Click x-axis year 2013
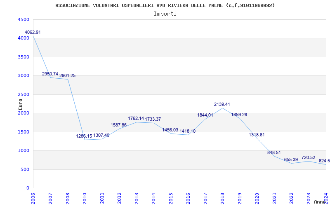The height and width of the screenshot is (206, 330). (137, 198)
